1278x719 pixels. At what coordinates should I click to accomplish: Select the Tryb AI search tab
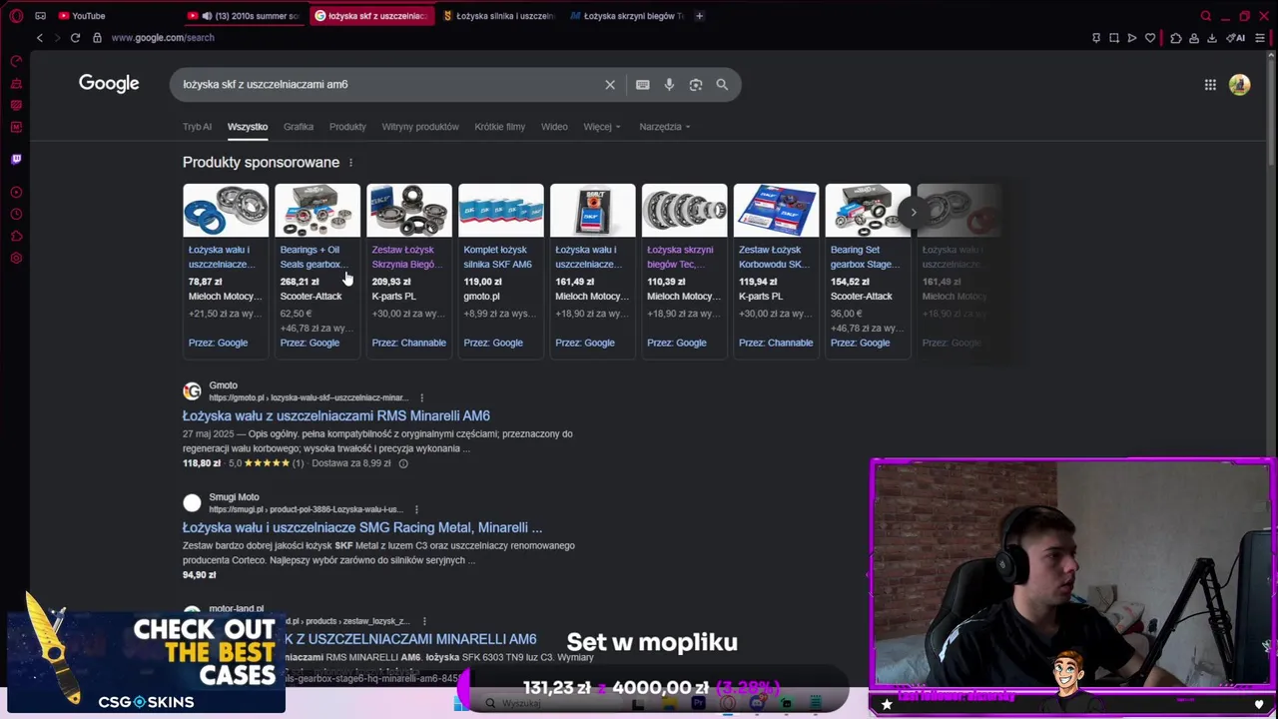pos(197,127)
